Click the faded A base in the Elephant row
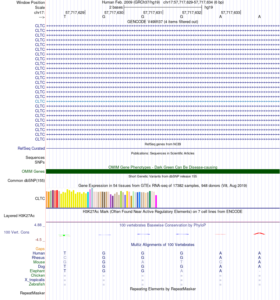The image size is (280, 300). (x=182, y=271)
